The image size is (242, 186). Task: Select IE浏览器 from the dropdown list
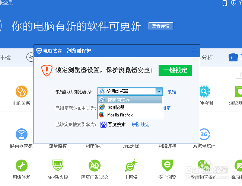[130, 108]
